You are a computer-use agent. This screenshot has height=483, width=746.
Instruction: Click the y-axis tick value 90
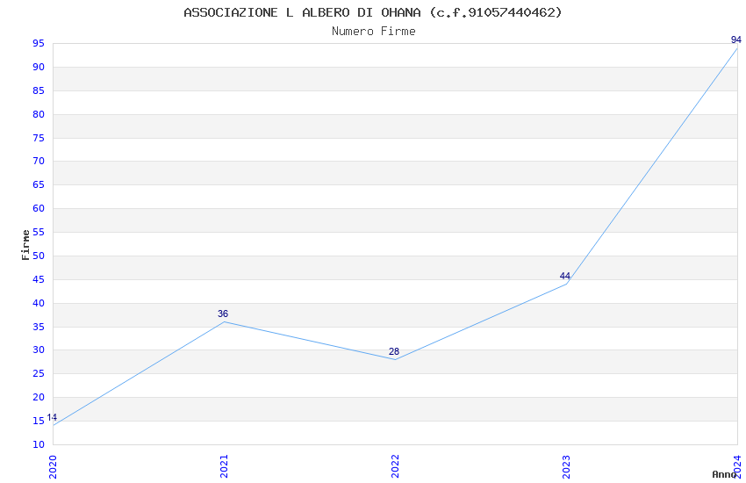[39, 67]
